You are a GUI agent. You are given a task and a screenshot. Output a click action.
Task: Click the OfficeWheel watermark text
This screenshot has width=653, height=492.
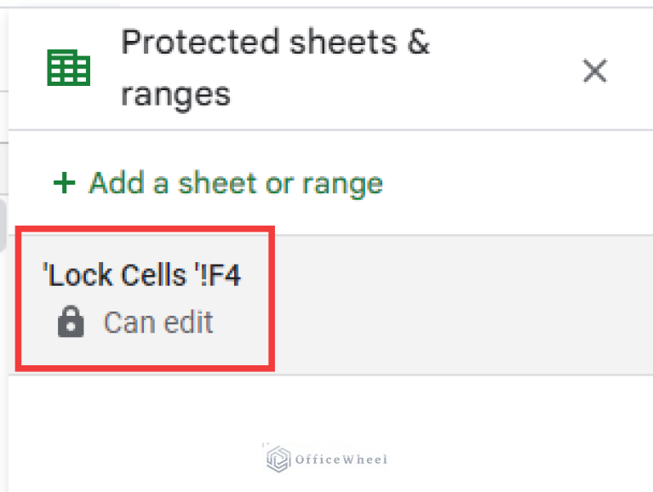[x=341, y=460]
